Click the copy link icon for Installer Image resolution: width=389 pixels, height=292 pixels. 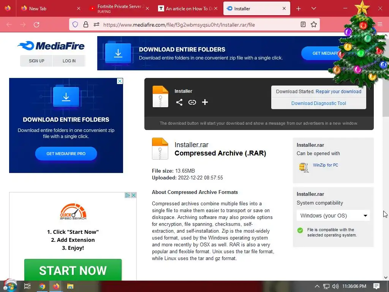click(192, 102)
